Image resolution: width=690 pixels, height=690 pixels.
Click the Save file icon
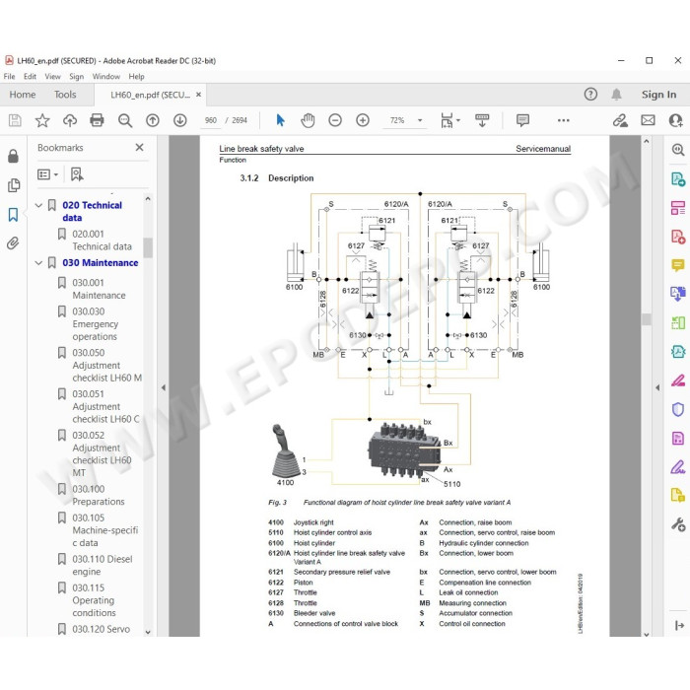tap(15, 120)
